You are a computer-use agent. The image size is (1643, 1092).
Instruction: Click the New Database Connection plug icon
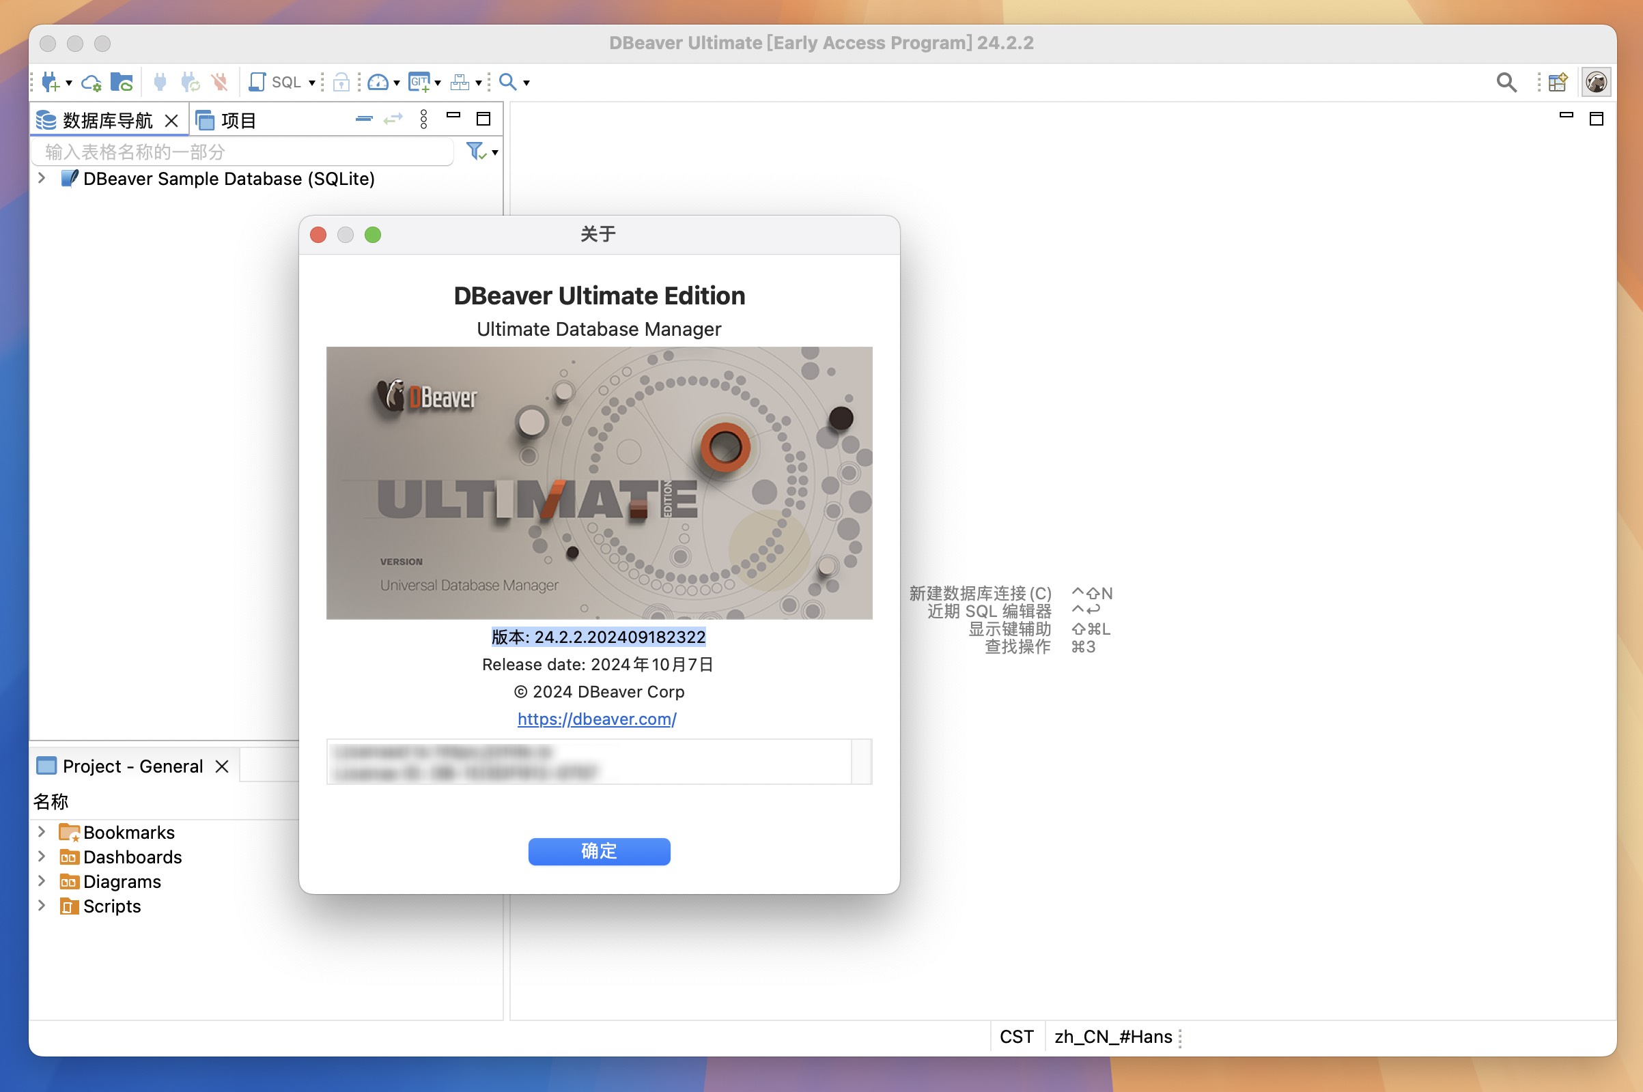pyautogui.click(x=51, y=82)
